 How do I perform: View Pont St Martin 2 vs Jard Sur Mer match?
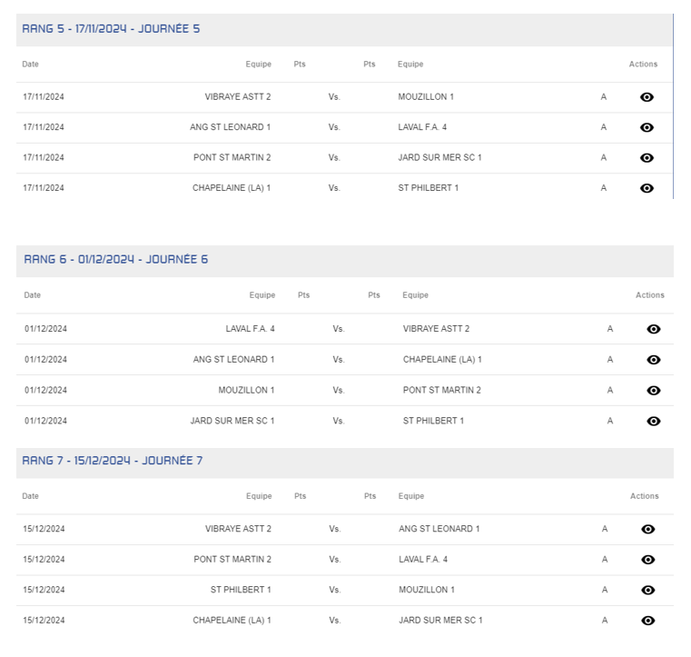(x=647, y=158)
